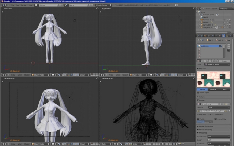The height and width of the screenshot is (146, 234).
Task: Click the 'mat' material icon in context path
Action: pos(217,40)
